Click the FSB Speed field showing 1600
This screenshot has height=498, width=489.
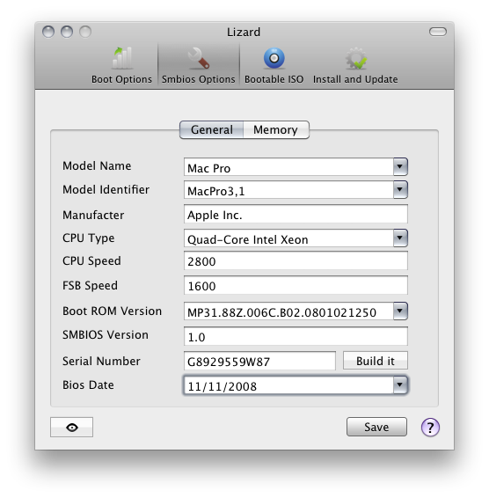pos(296,285)
